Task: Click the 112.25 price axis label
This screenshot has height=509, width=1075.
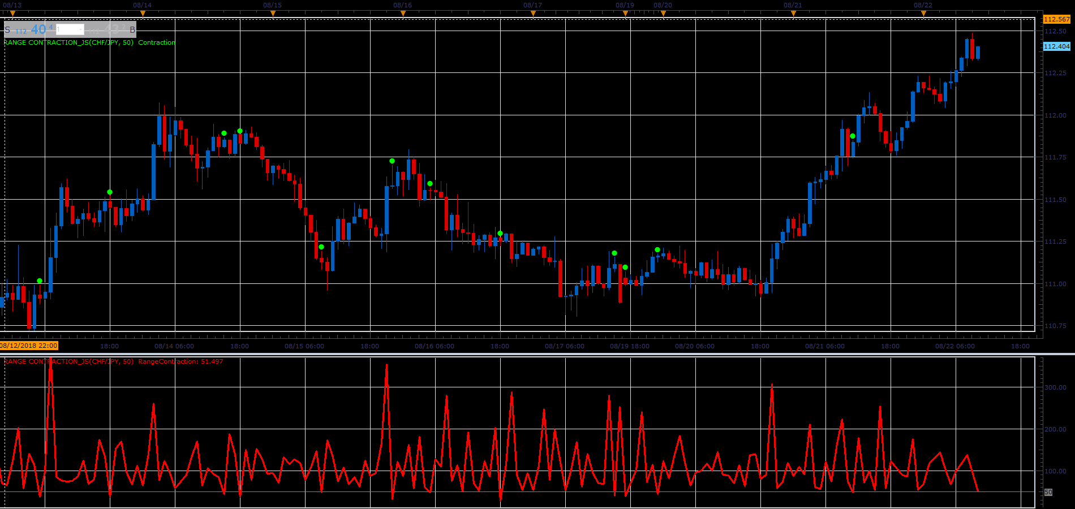Action: tap(1055, 73)
